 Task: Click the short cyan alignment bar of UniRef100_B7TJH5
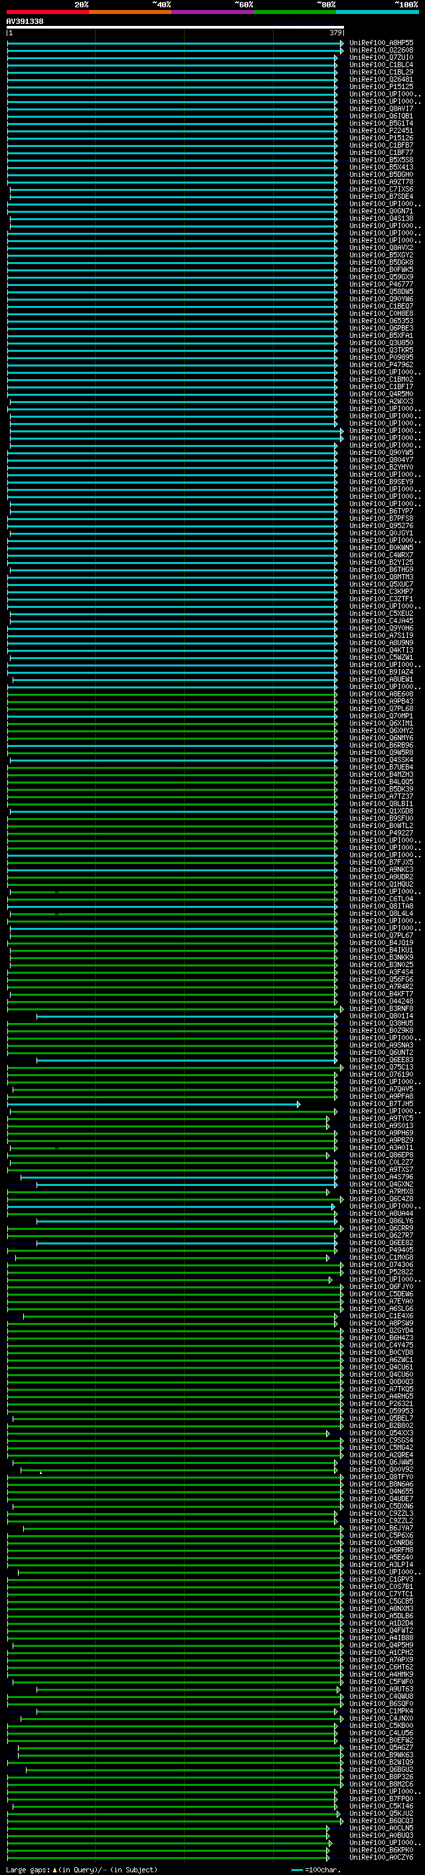coord(154,1104)
